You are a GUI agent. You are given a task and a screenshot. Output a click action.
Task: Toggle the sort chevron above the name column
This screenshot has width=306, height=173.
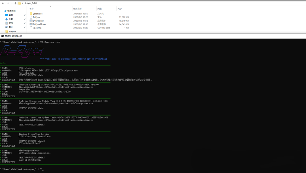pos(50,7)
